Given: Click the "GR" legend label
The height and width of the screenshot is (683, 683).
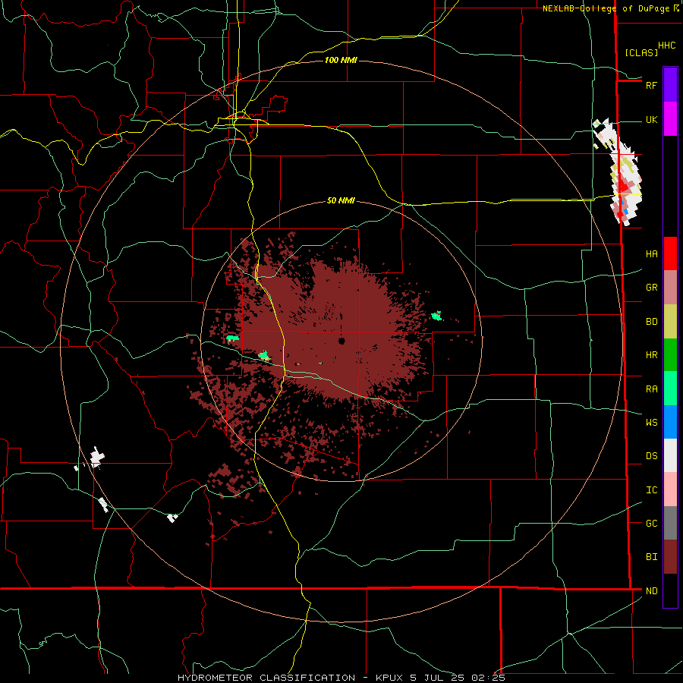Looking at the screenshot, I should pos(651,288).
